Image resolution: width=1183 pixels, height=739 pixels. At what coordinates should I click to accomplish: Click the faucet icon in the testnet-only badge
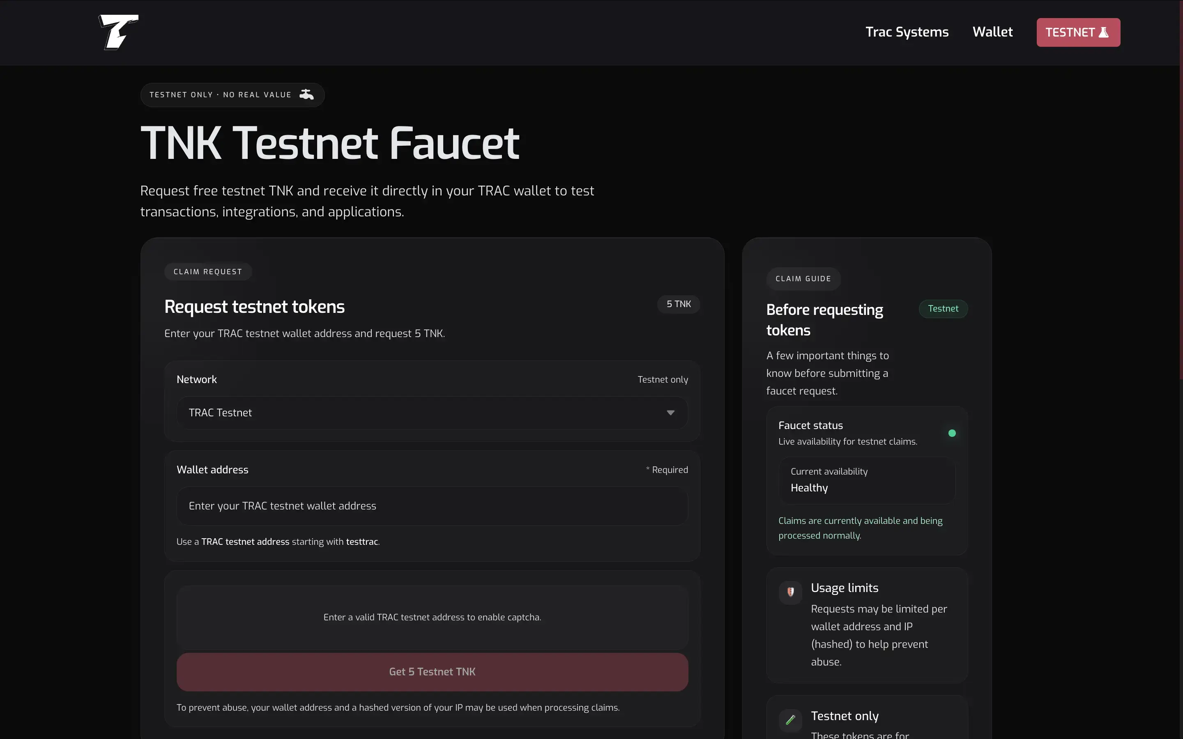coord(306,94)
